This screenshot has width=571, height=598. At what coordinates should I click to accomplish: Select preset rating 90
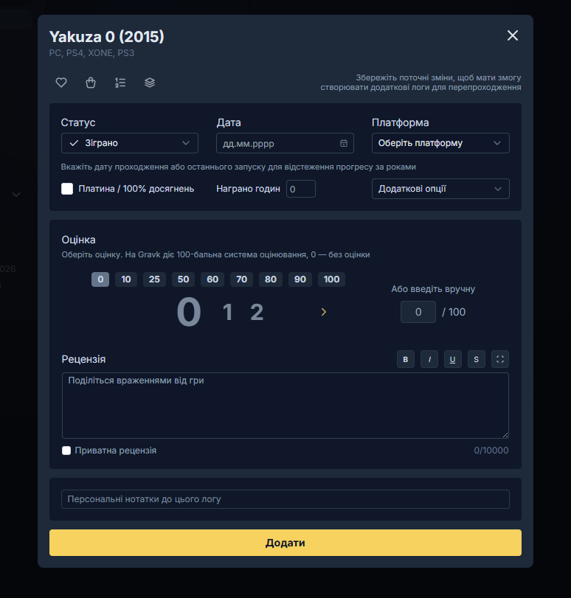pyautogui.click(x=300, y=279)
